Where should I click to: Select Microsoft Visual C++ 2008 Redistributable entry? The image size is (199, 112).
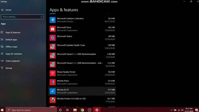tap(82, 64)
